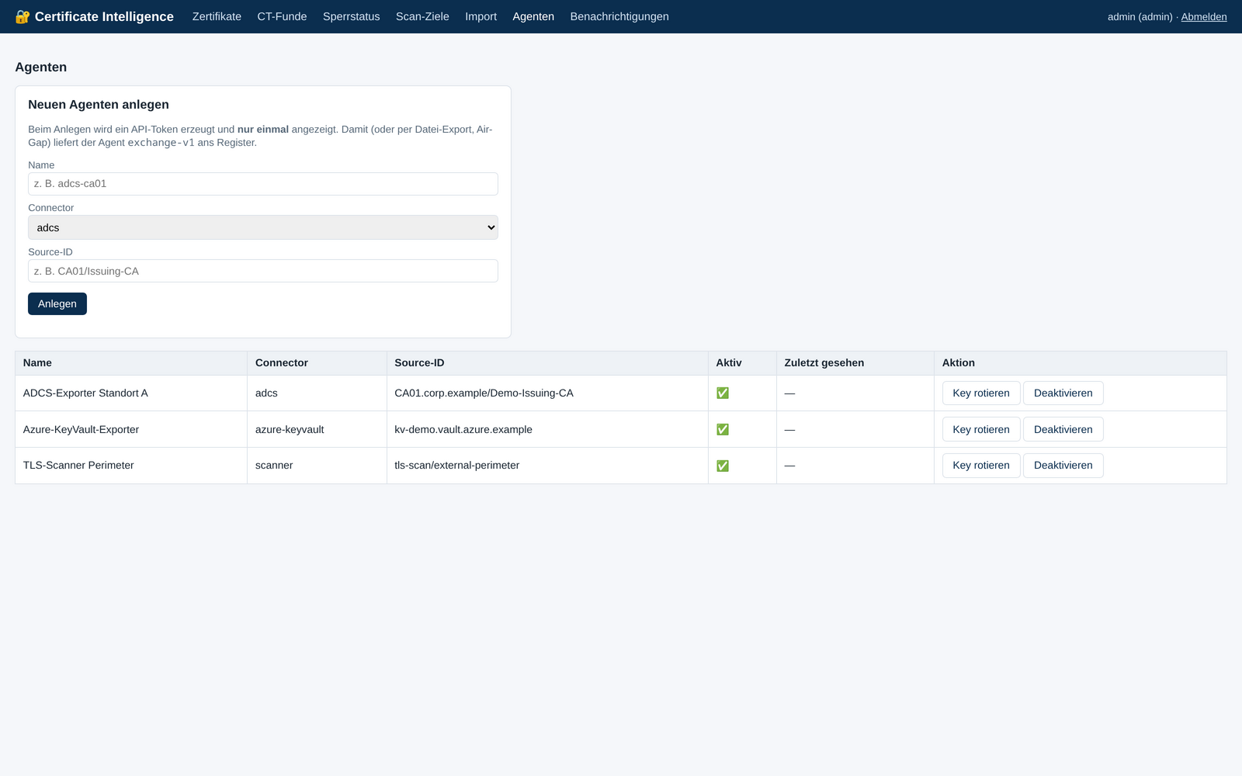This screenshot has height=776, width=1242.
Task: Click the Certificate Intelligence brand title
Action: click(104, 17)
